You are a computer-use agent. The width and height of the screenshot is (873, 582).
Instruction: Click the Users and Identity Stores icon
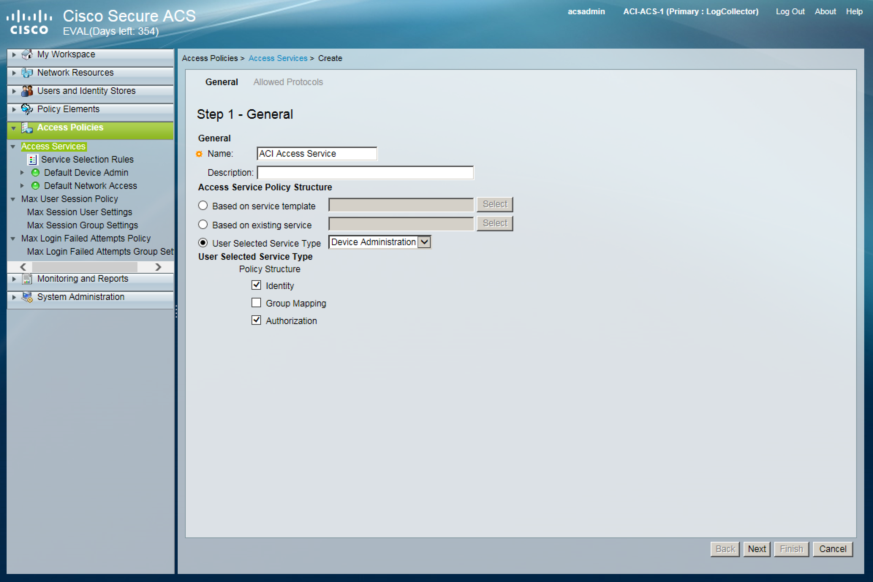[x=27, y=91]
